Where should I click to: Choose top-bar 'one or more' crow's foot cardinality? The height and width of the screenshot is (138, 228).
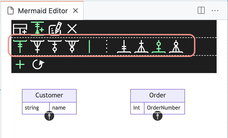pyautogui.click(x=37, y=46)
